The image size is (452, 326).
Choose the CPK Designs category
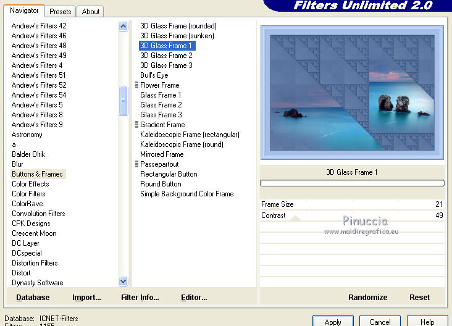click(x=31, y=224)
